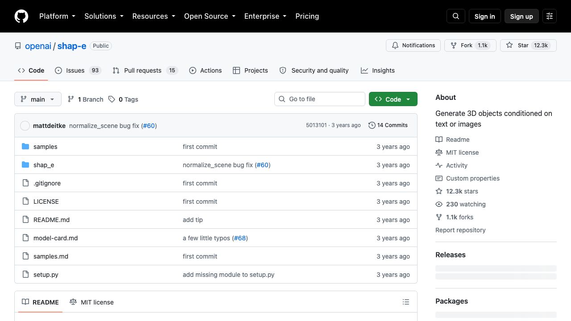571x321 pixels.
Task: Open the main branch selector dropdown
Action: pos(38,99)
